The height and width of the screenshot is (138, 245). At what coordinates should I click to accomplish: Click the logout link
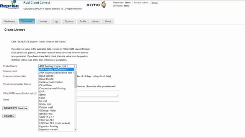[x=154, y=3]
